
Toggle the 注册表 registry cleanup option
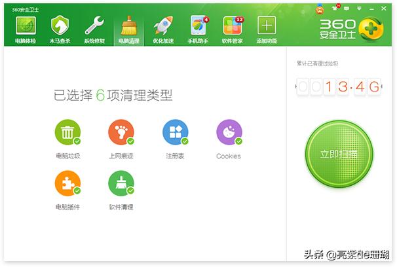[175, 133]
